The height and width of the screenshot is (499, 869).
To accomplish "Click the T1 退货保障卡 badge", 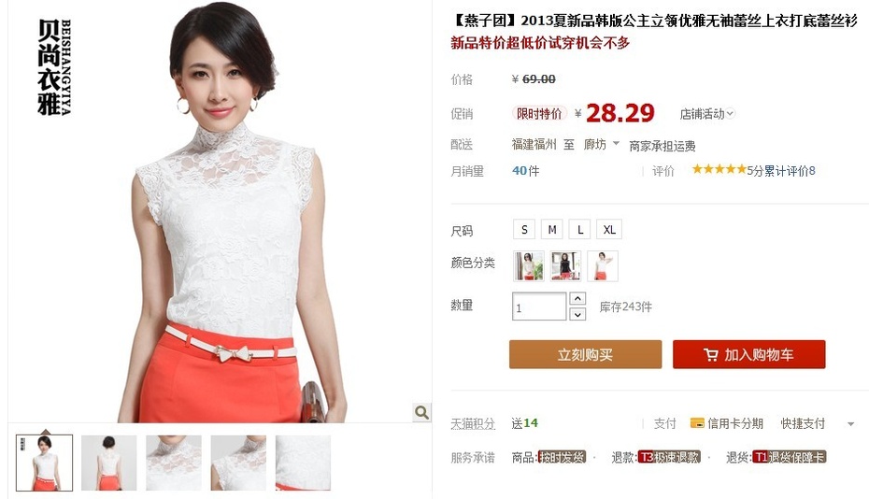I will (x=790, y=458).
